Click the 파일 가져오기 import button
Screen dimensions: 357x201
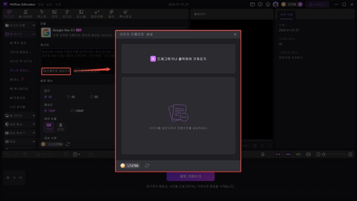pyautogui.click(x=191, y=176)
